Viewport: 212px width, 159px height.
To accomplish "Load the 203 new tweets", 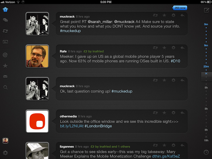I will [x=180, y=8].
